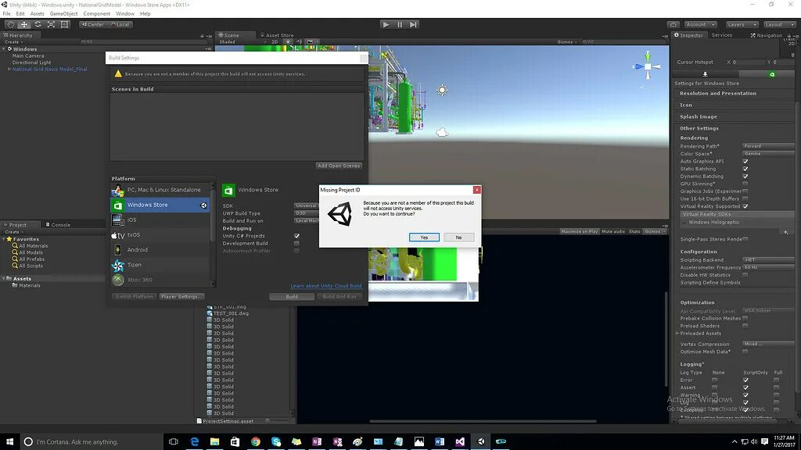Select tvOS in the Platform list
This screenshot has width=801, height=450.
coord(160,234)
